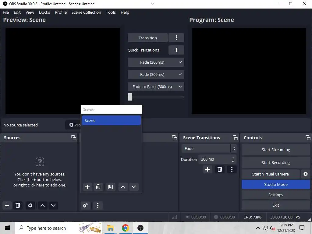
Task: Open the View menu
Action: pyautogui.click(x=30, y=12)
